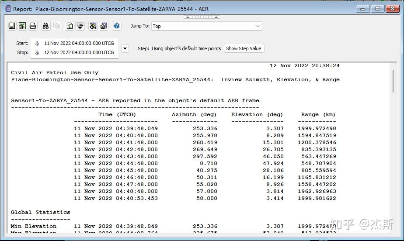The width and height of the screenshot is (404, 241).
Task: Refresh the report data
Action: (x=70, y=26)
